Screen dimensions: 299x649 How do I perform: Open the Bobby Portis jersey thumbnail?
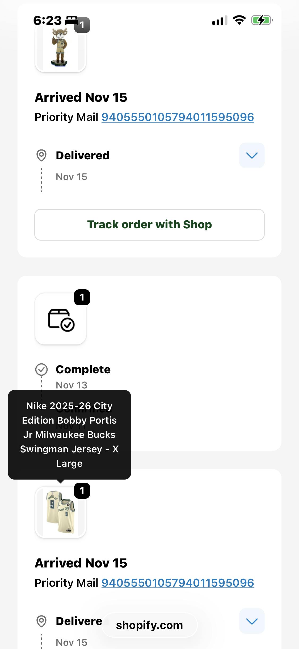(x=60, y=512)
